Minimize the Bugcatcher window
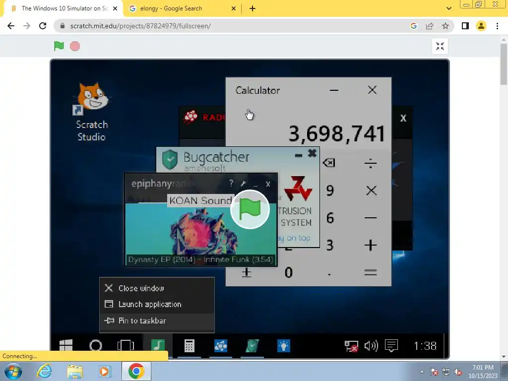Screen dimensions: 508x381 [298, 155]
